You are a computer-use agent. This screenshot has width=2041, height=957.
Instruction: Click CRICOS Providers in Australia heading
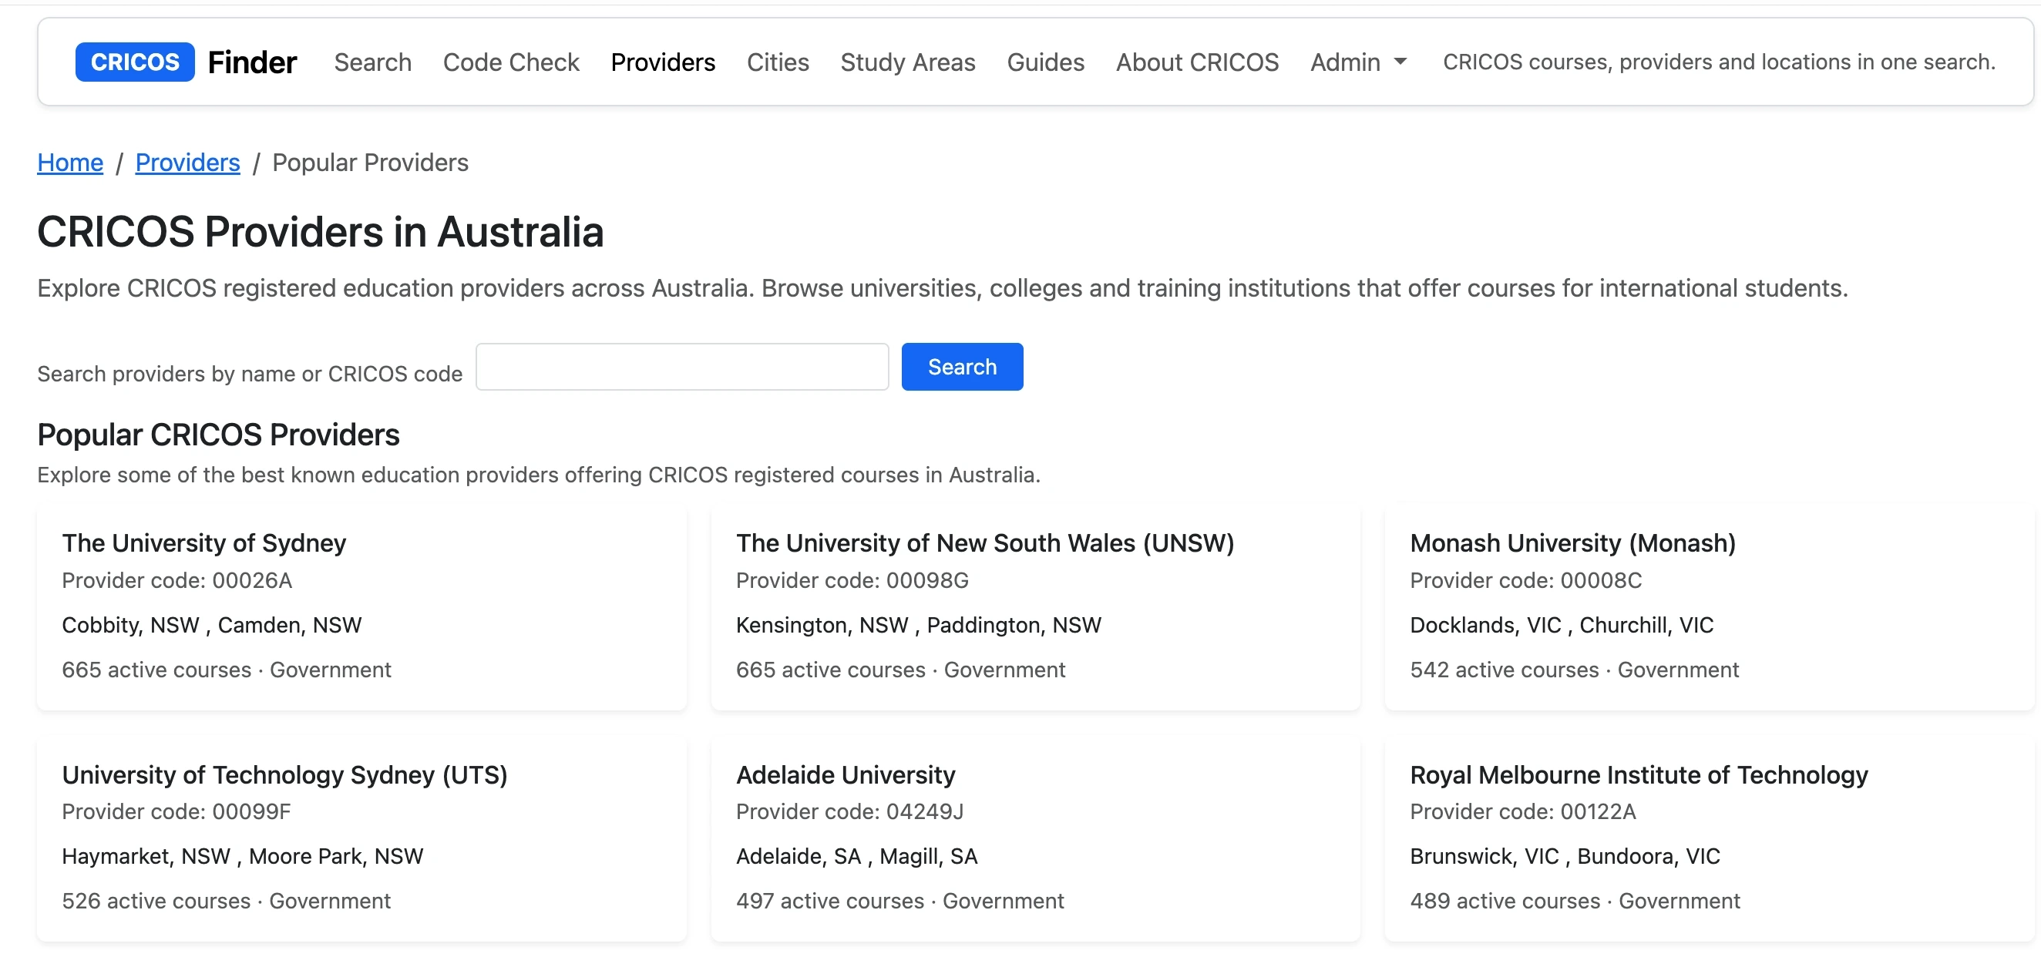pos(320,232)
